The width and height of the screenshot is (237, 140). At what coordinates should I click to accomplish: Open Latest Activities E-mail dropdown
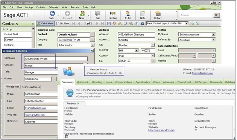point(213,50)
